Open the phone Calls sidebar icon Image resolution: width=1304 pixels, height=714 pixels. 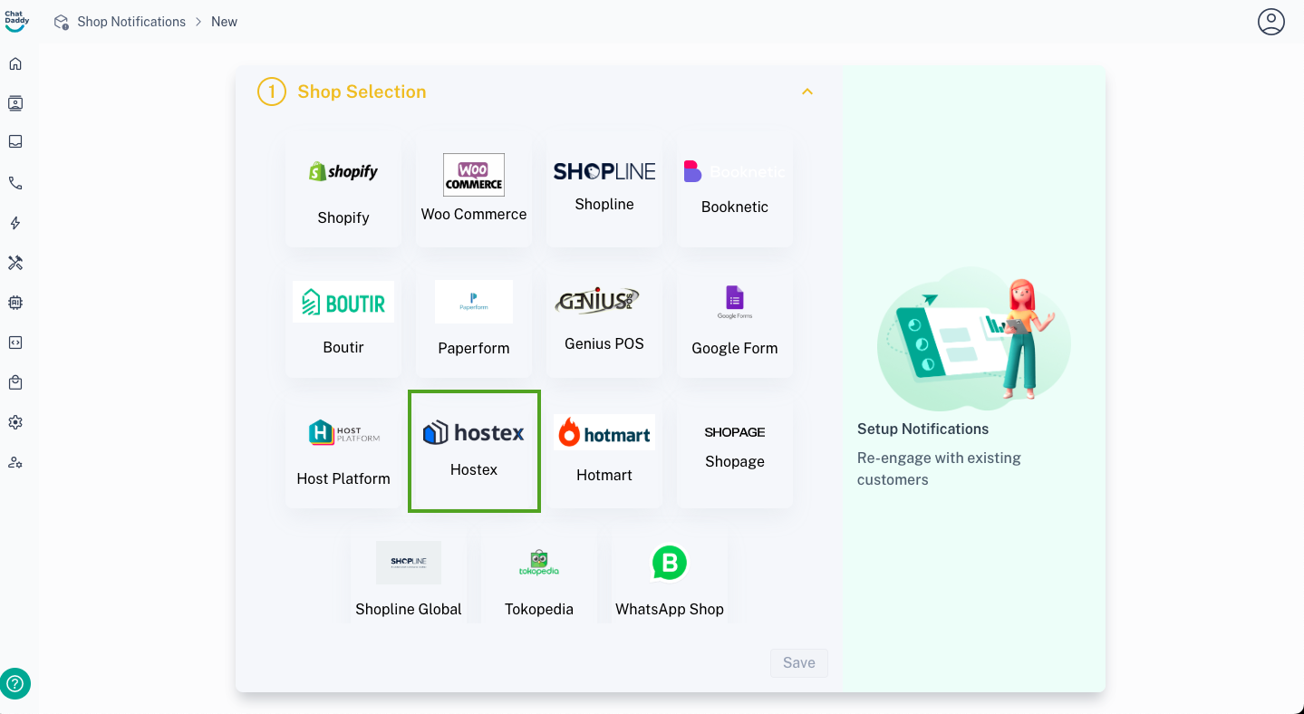15,183
